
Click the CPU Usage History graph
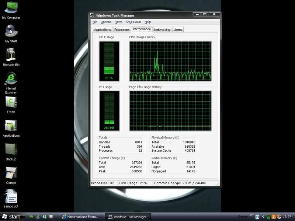[x=170, y=61]
